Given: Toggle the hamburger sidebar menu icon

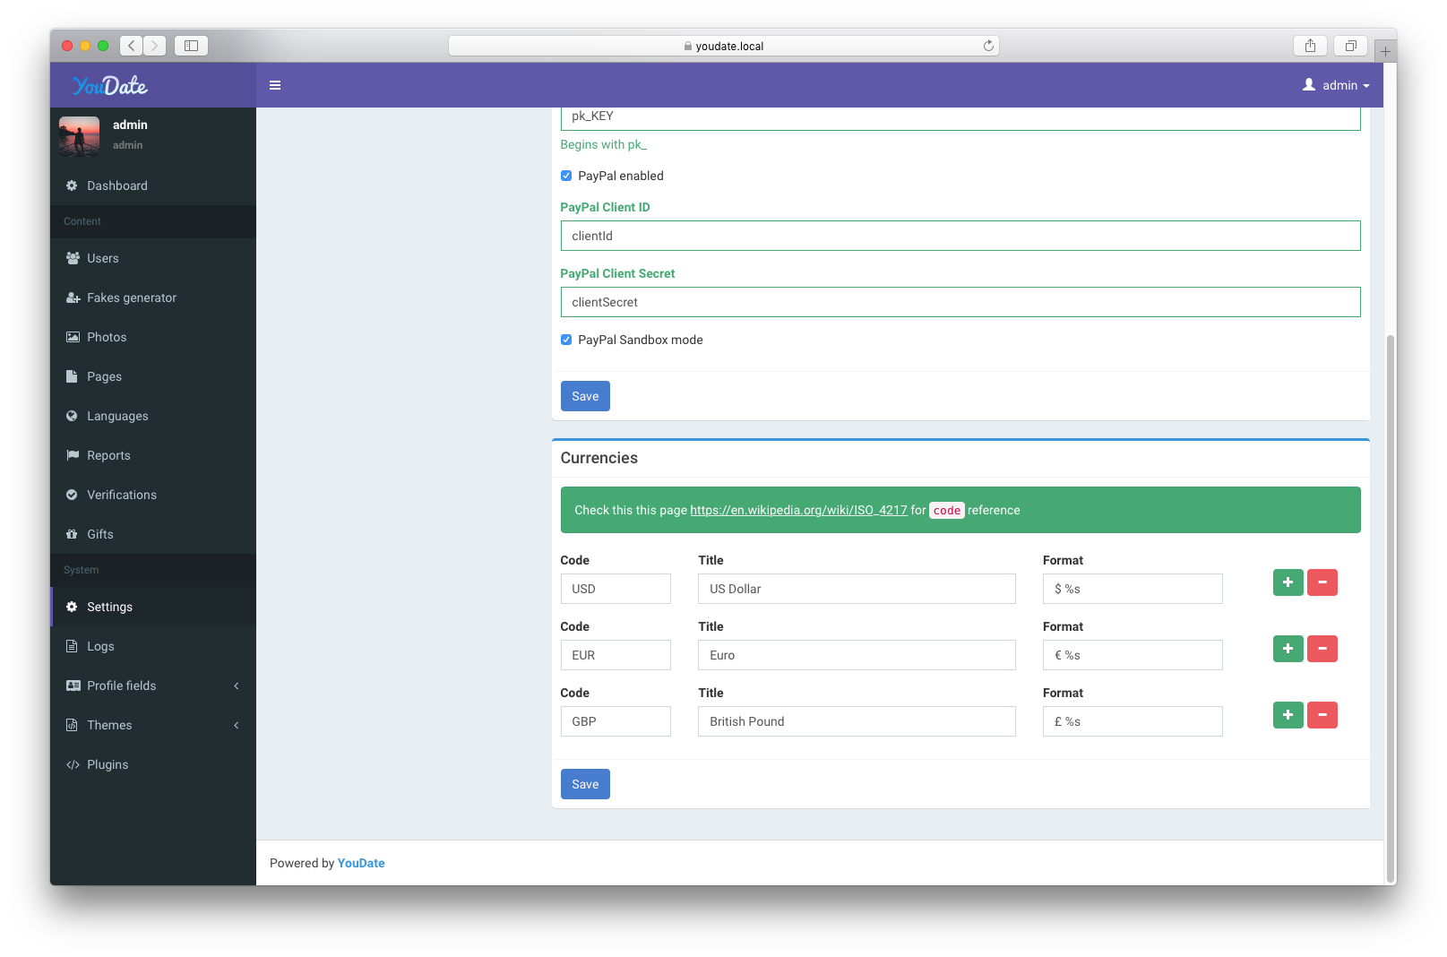Looking at the screenshot, I should click(275, 85).
